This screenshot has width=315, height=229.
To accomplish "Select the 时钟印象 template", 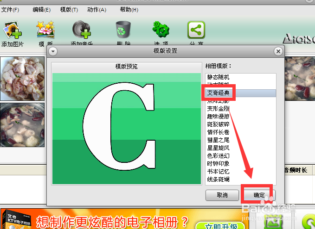I will coord(241,164).
